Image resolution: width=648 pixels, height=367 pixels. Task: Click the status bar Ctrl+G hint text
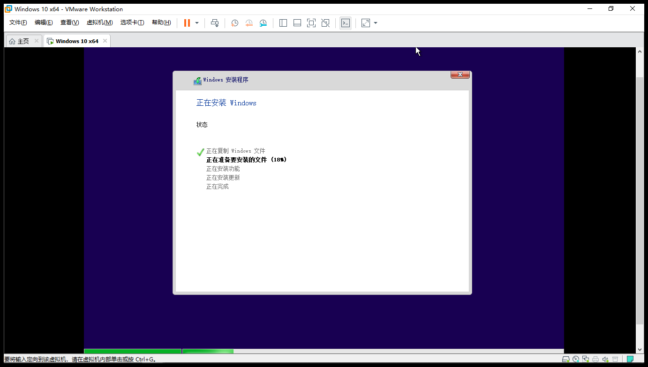(x=80, y=360)
